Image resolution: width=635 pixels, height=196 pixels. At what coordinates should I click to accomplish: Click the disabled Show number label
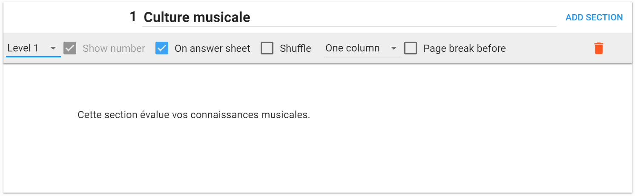coord(114,48)
